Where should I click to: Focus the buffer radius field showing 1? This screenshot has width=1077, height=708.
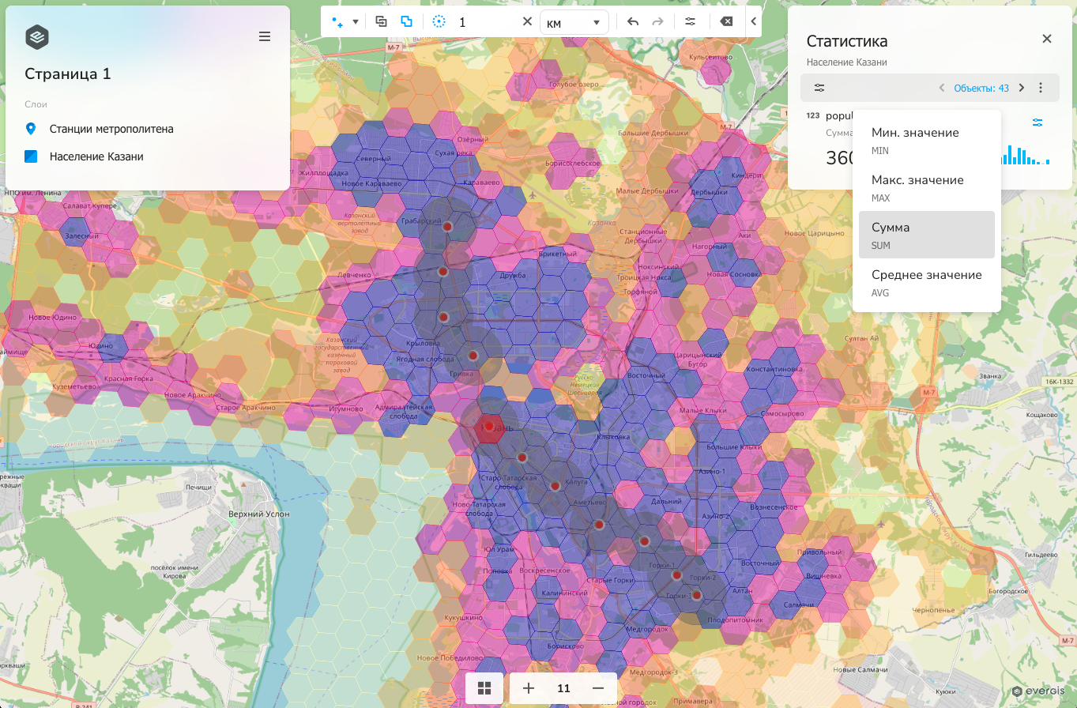[x=486, y=22]
